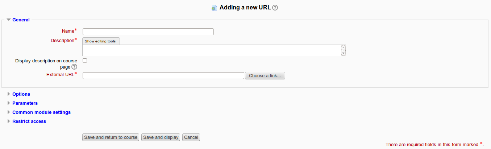Expand the Common module settings section

[41, 112]
